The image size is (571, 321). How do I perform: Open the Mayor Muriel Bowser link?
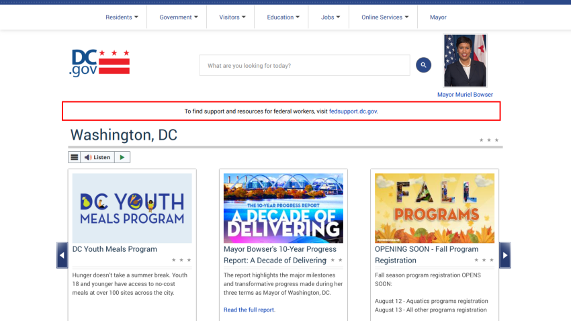click(x=465, y=95)
